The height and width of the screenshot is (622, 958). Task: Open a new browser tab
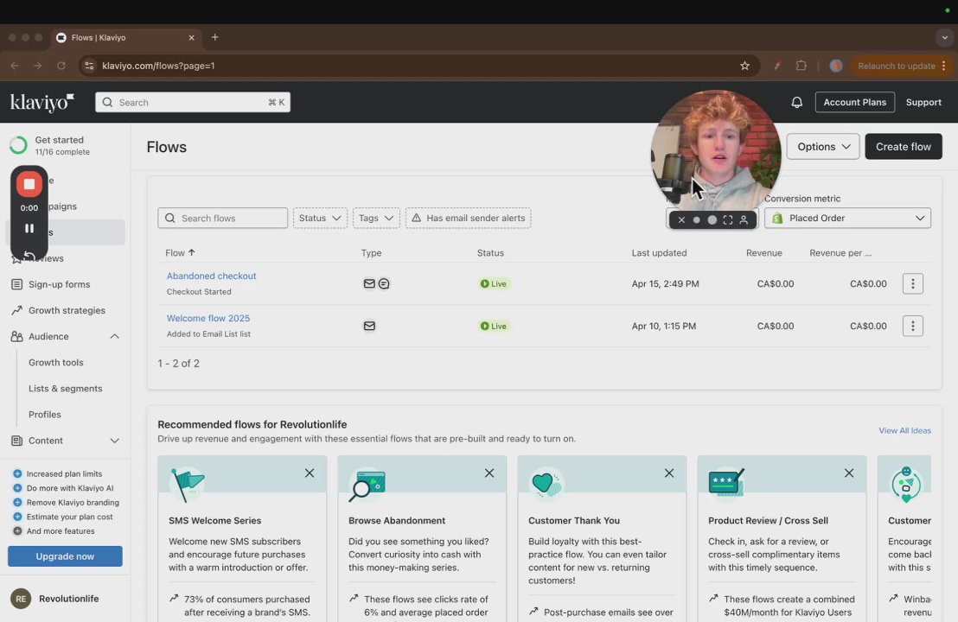pyautogui.click(x=215, y=37)
